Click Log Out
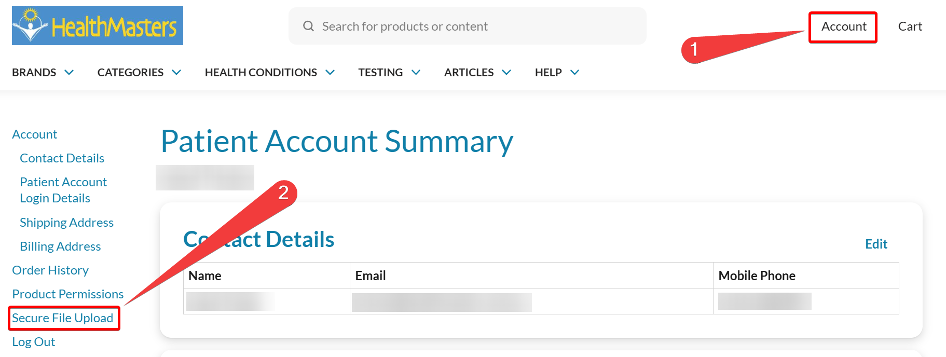The height and width of the screenshot is (357, 946). pos(34,342)
